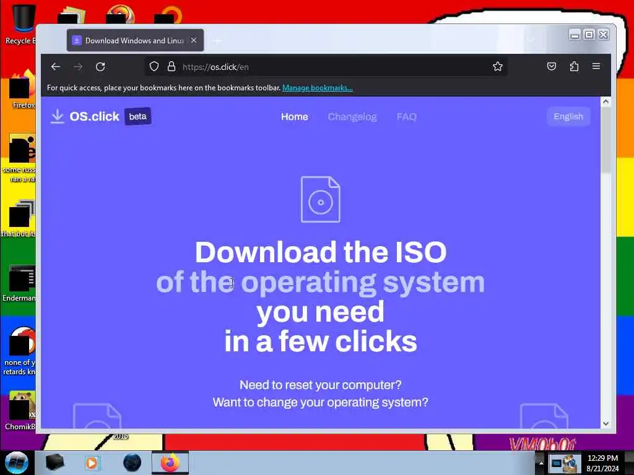Click the dark round globe taskbar icon

pyautogui.click(x=132, y=463)
